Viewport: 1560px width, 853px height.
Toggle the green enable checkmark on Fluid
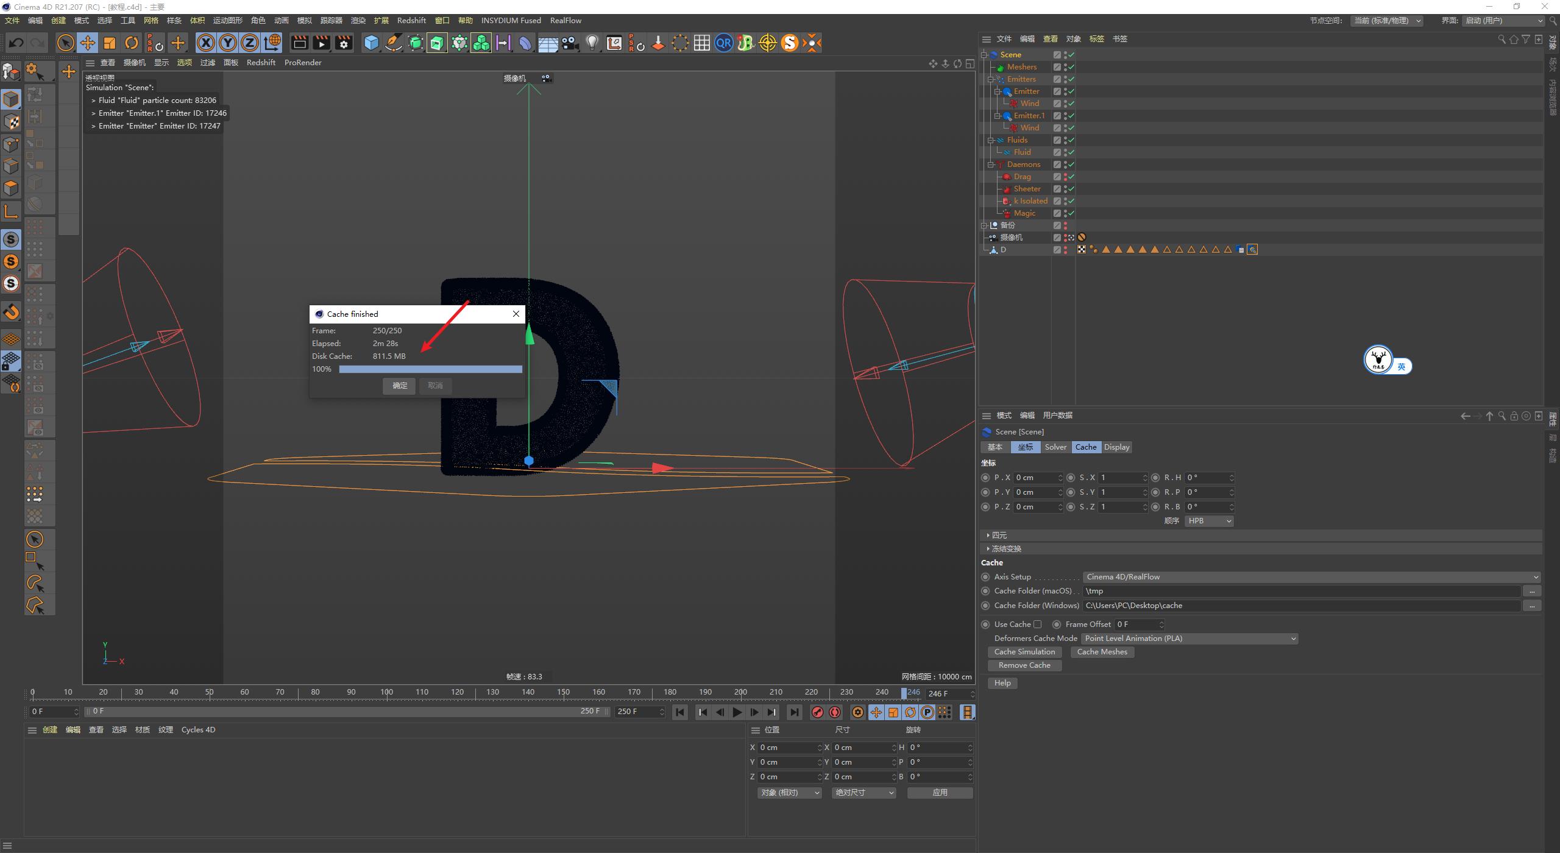pyautogui.click(x=1070, y=152)
